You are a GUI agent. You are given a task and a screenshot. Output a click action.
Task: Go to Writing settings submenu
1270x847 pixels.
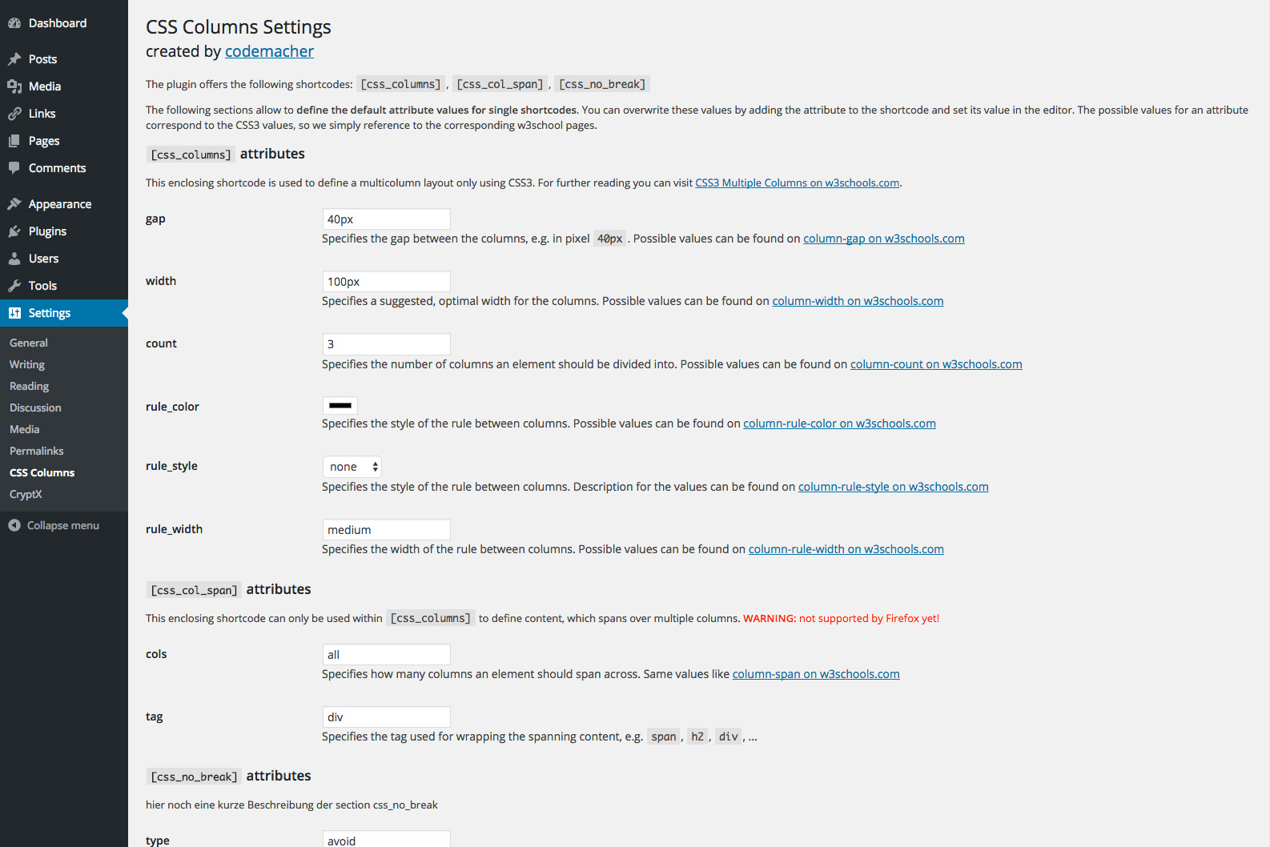click(x=27, y=364)
